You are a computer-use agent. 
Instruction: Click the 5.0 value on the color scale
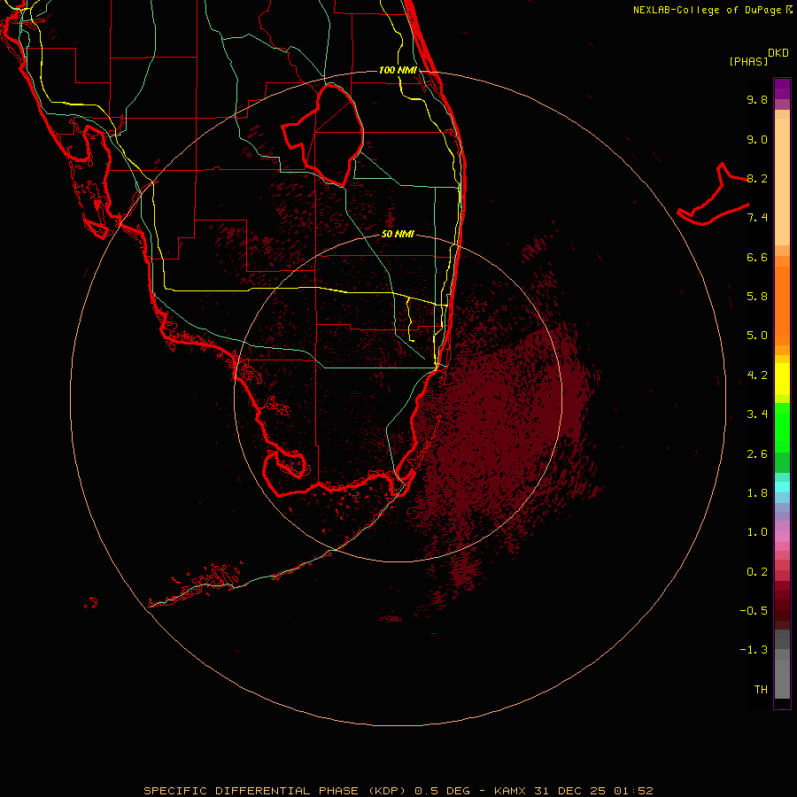click(757, 336)
